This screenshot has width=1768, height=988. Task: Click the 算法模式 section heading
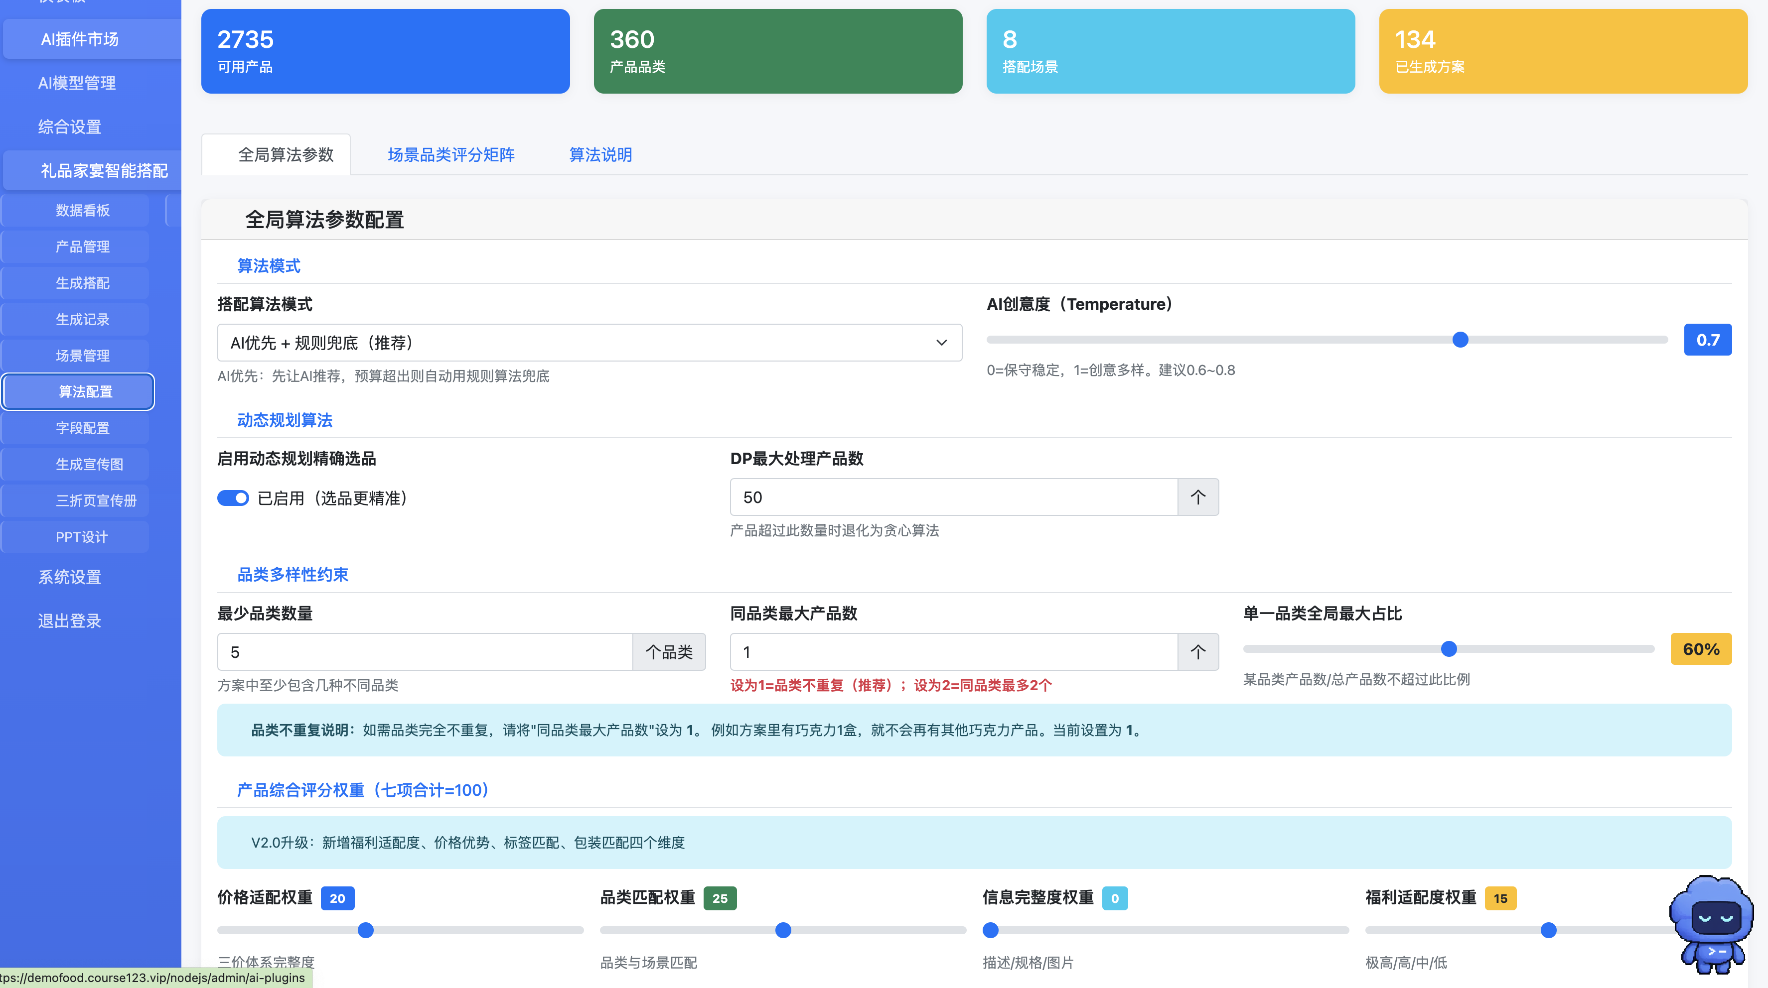pyautogui.click(x=269, y=265)
